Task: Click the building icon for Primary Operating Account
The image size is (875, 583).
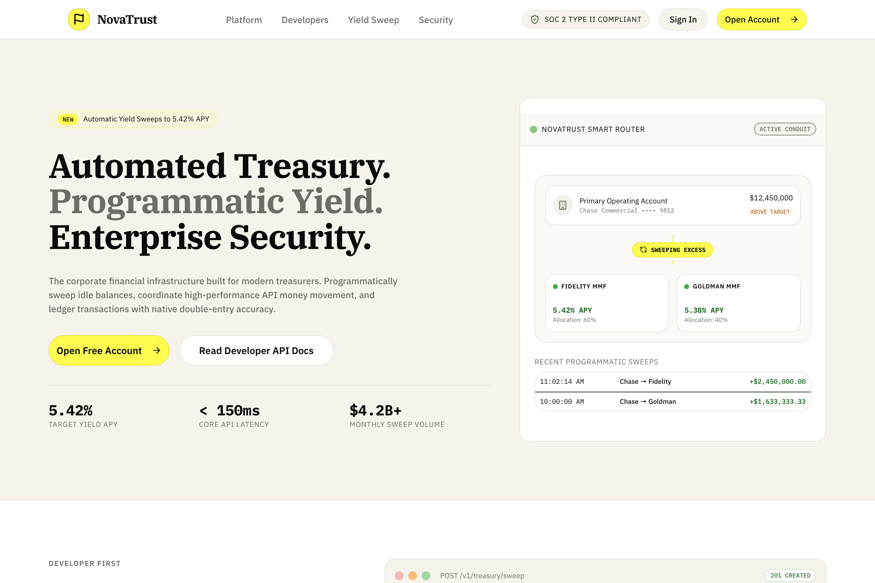Action: [x=562, y=205]
